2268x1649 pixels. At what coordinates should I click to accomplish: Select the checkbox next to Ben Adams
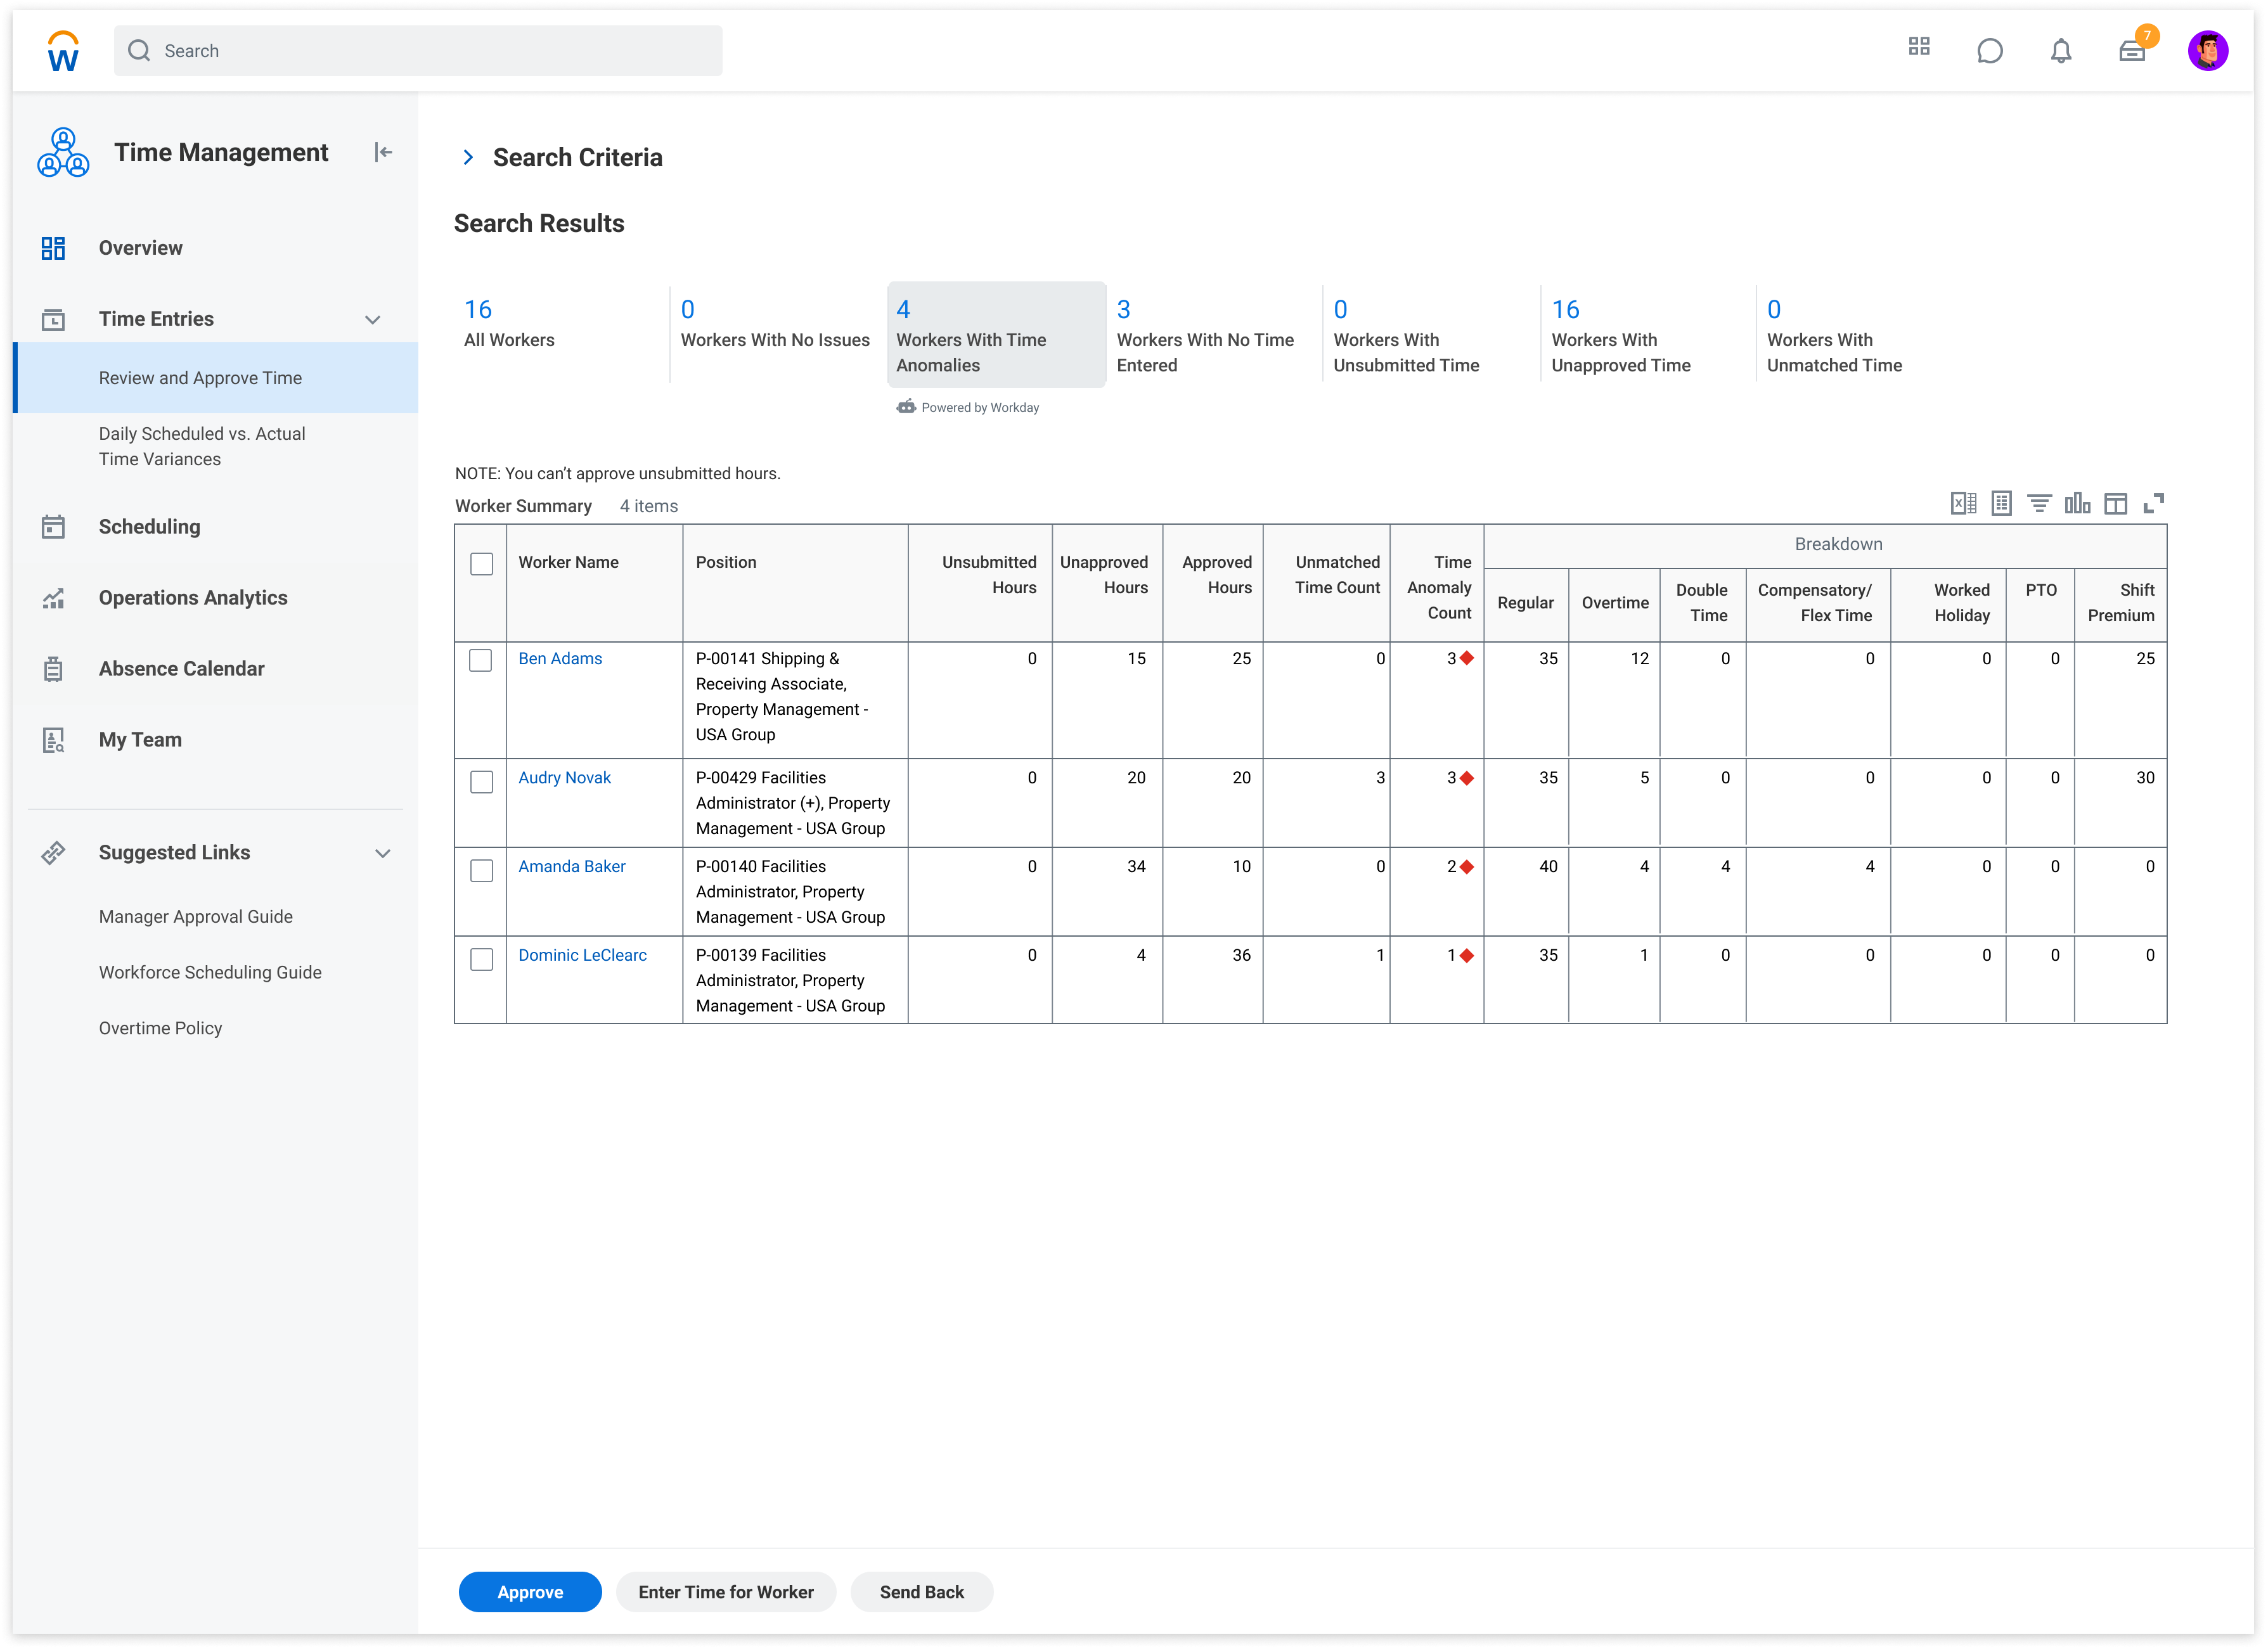481,661
